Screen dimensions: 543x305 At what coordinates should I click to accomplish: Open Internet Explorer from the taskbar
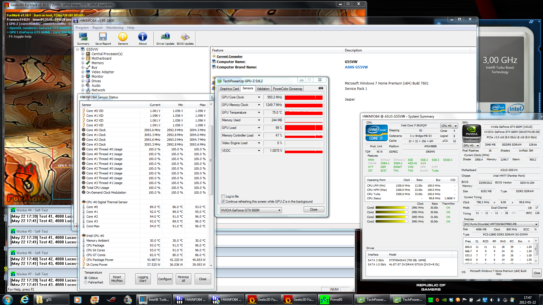point(25,300)
